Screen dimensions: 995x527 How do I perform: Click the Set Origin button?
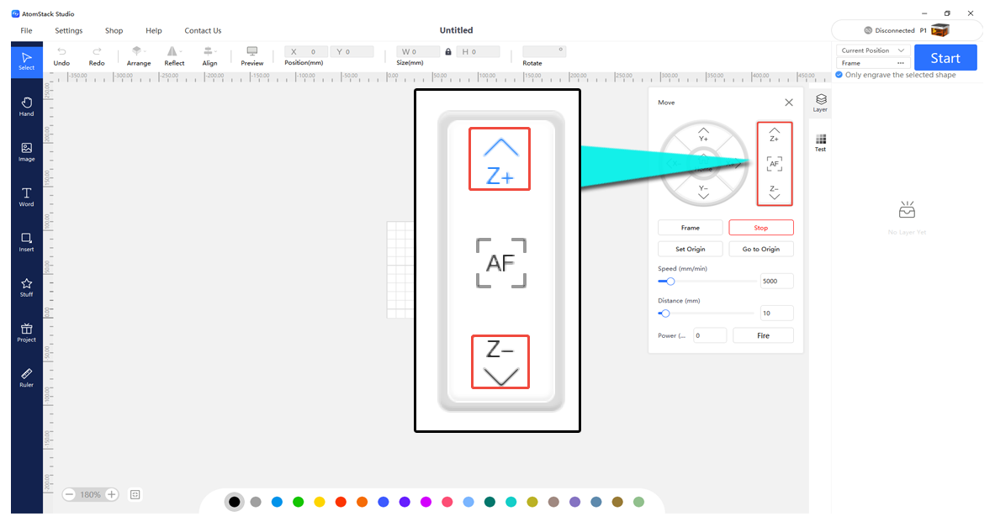(691, 250)
